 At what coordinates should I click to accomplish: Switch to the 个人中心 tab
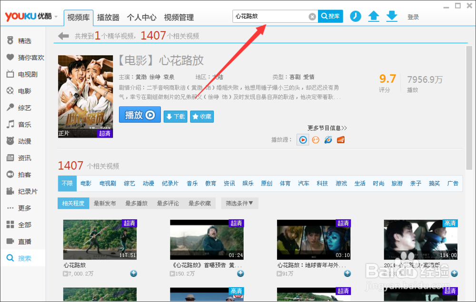pyautogui.click(x=141, y=17)
